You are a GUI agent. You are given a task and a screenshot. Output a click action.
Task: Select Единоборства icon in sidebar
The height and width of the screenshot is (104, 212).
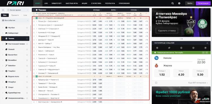pyautogui.click(x=6, y=93)
